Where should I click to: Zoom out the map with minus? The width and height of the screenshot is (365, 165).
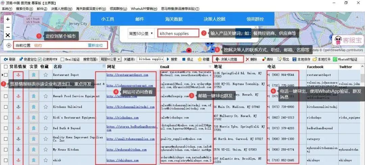(8, 27)
